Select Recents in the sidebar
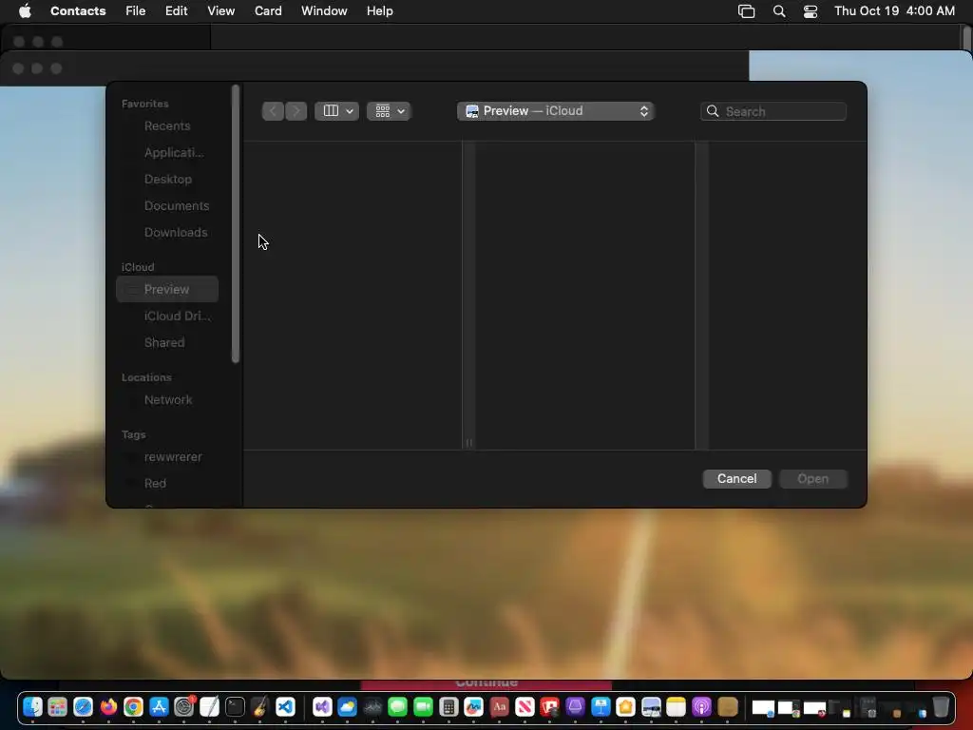 point(167,126)
